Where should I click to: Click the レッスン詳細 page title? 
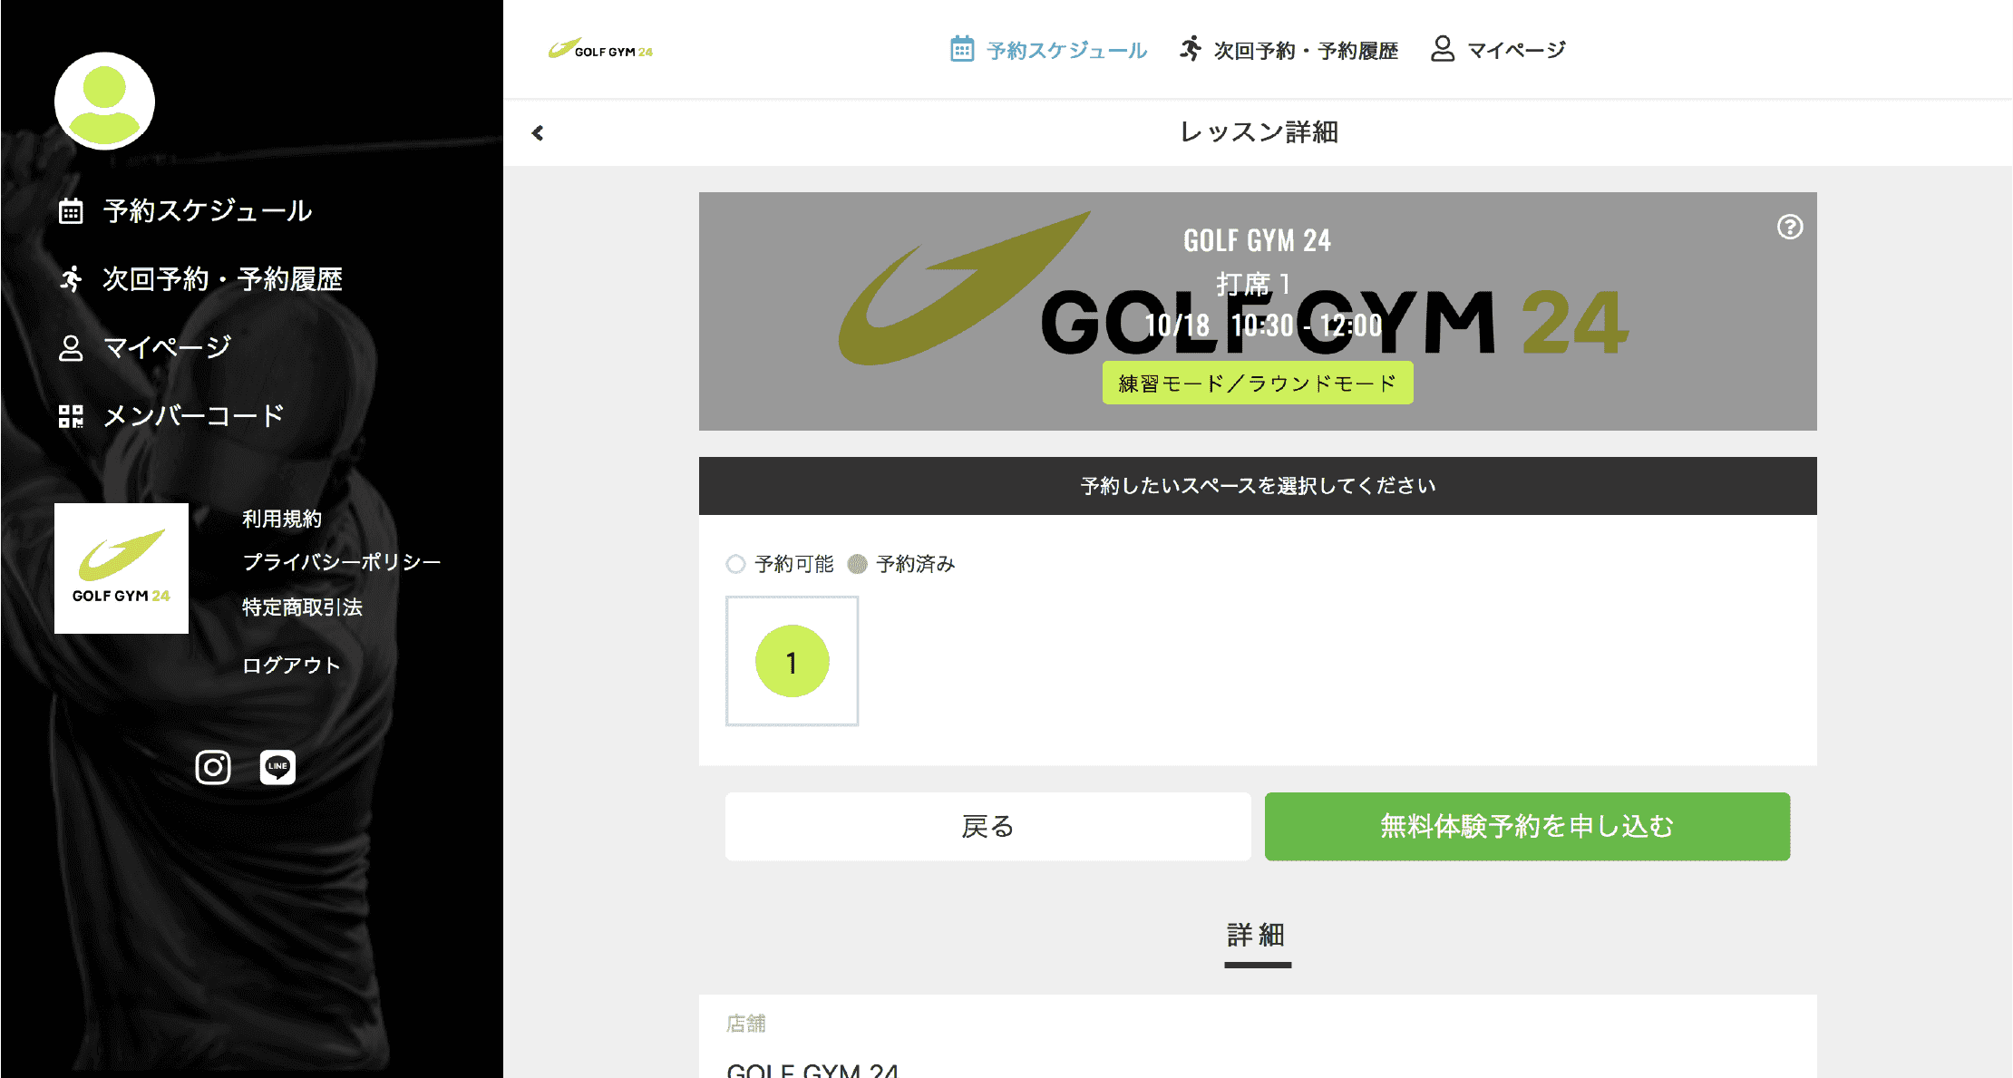point(1259,132)
